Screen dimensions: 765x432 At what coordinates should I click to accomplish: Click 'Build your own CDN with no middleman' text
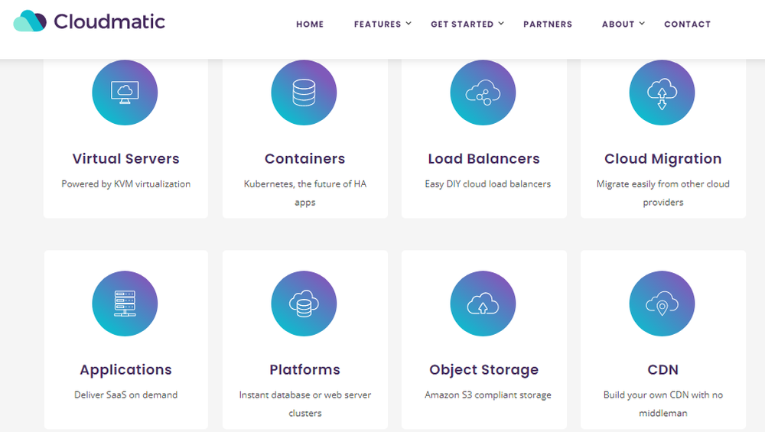(x=663, y=404)
